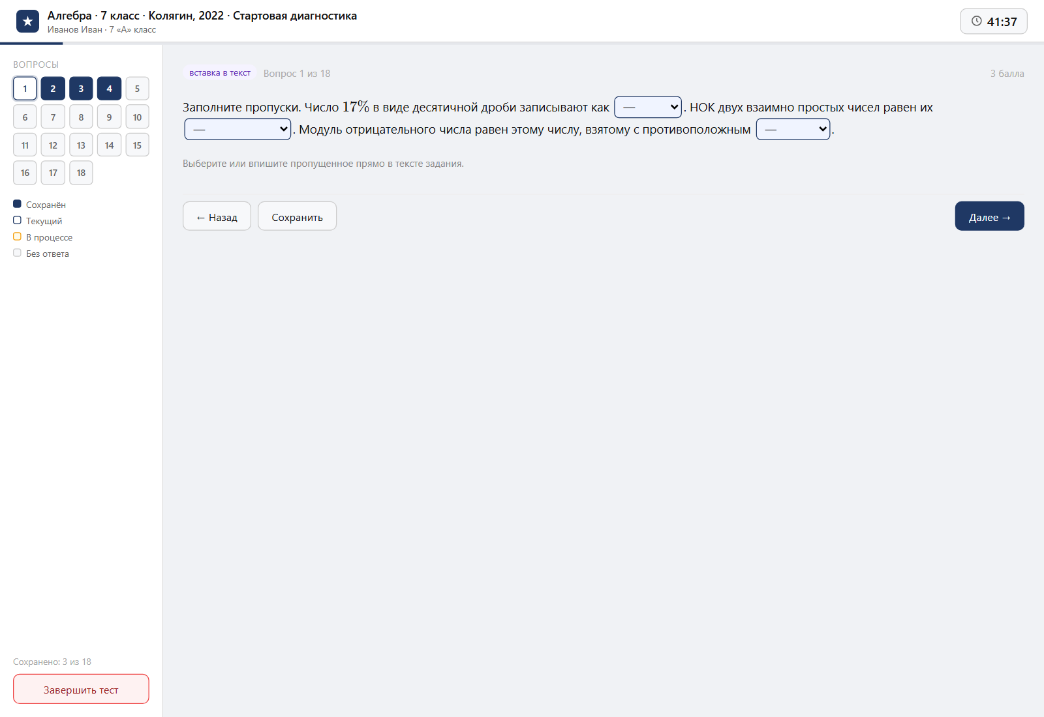Open question 10 from the grid
The image size is (1044, 717).
pyautogui.click(x=137, y=117)
